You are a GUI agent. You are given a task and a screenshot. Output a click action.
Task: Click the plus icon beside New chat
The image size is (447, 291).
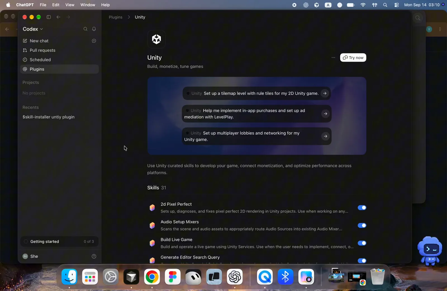tap(94, 41)
